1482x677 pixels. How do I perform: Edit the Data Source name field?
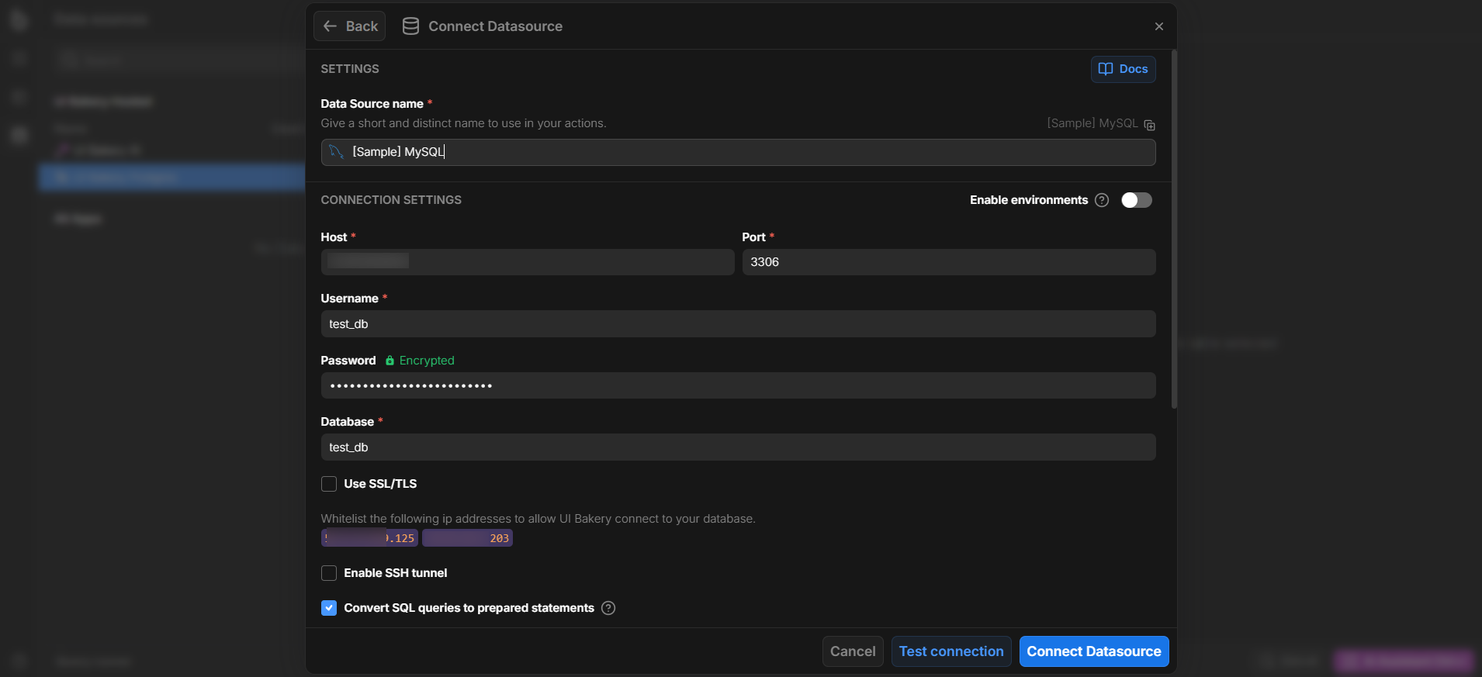pyautogui.click(x=738, y=152)
